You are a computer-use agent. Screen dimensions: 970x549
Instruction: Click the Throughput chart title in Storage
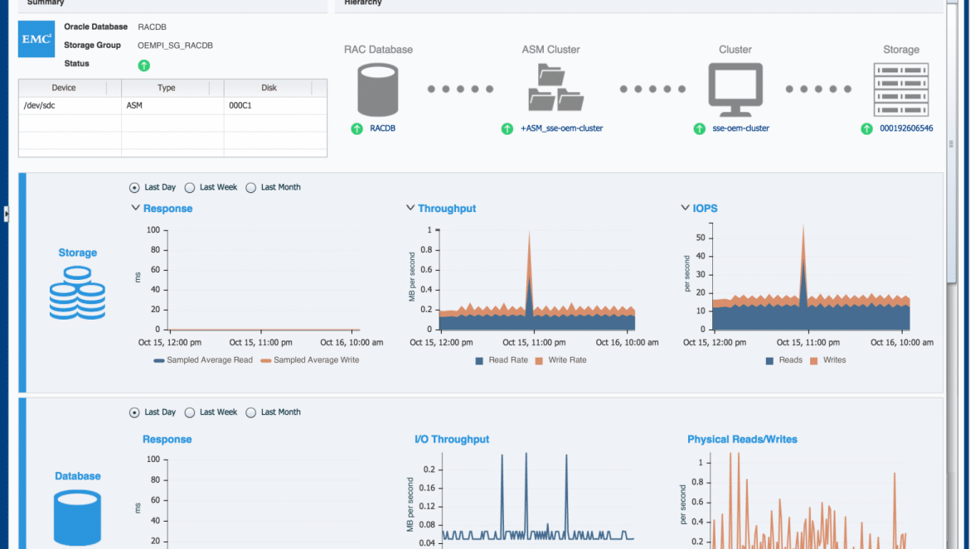[x=447, y=209]
